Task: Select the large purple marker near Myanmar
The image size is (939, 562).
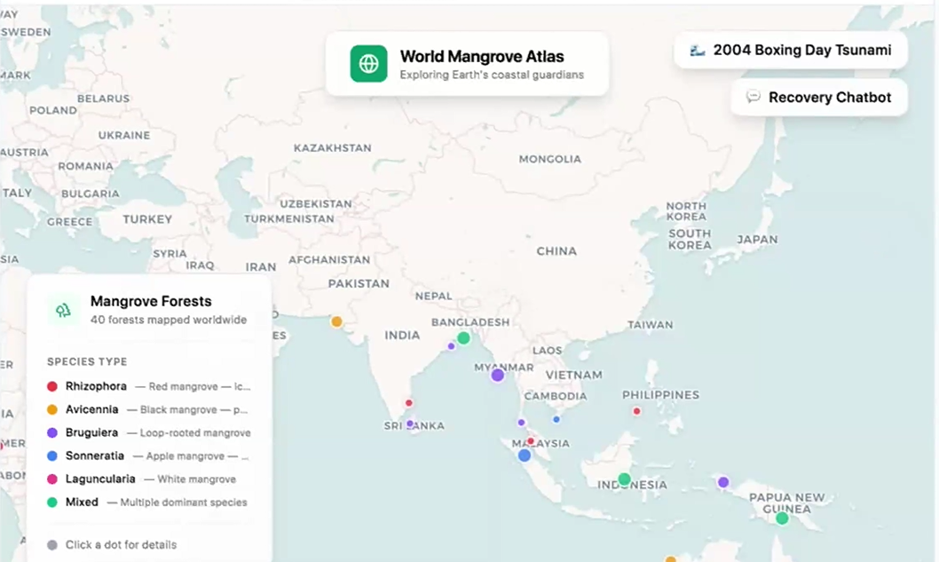Action: (497, 376)
